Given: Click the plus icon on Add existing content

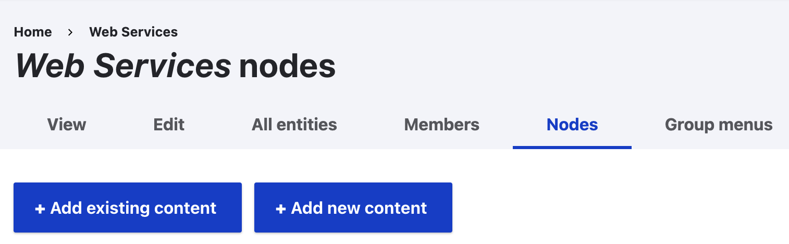Looking at the screenshot, I should (40, 209).
